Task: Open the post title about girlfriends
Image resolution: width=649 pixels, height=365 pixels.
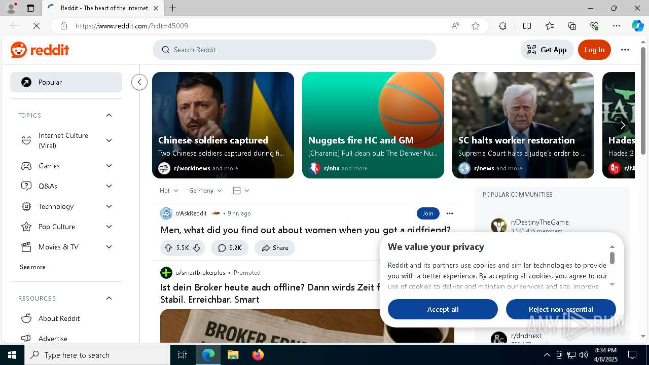Action: (305, 230)
